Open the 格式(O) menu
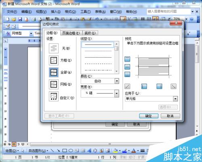 (x=70, y=12)
